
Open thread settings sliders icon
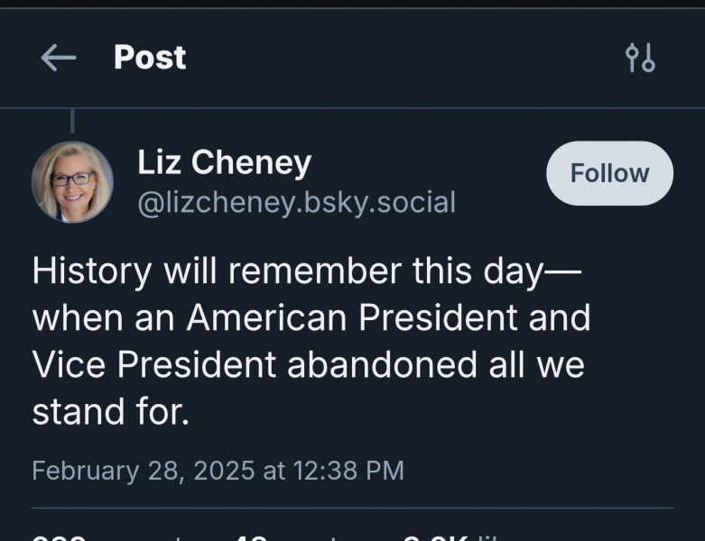tap(640, 59)
